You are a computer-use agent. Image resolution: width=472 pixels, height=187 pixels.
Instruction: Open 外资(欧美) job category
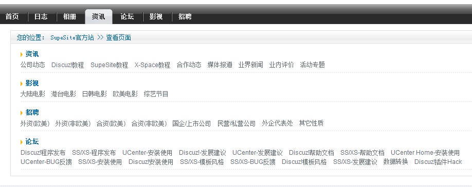tap(34, 123)
